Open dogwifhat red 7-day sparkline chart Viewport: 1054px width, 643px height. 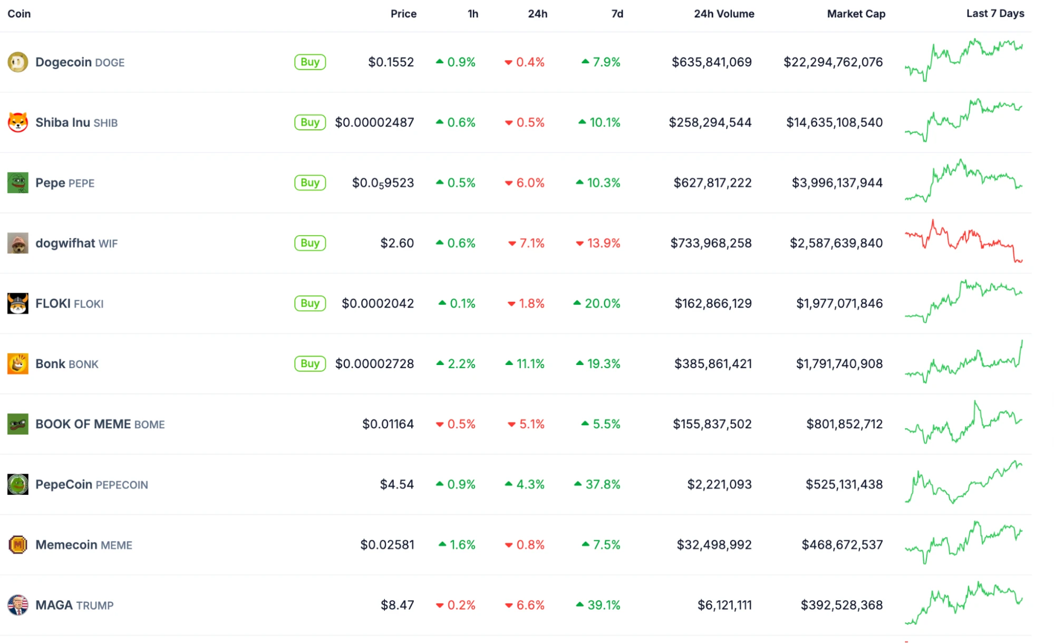point(963,242)
